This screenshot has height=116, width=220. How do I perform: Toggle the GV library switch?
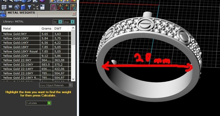(x=57, y=22)
